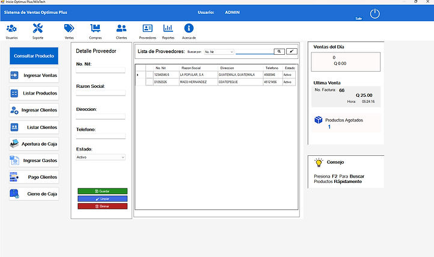This screenshot has height=257, width=434.
Task: Open the Acerca de info icon
Action: pos(189,28)
